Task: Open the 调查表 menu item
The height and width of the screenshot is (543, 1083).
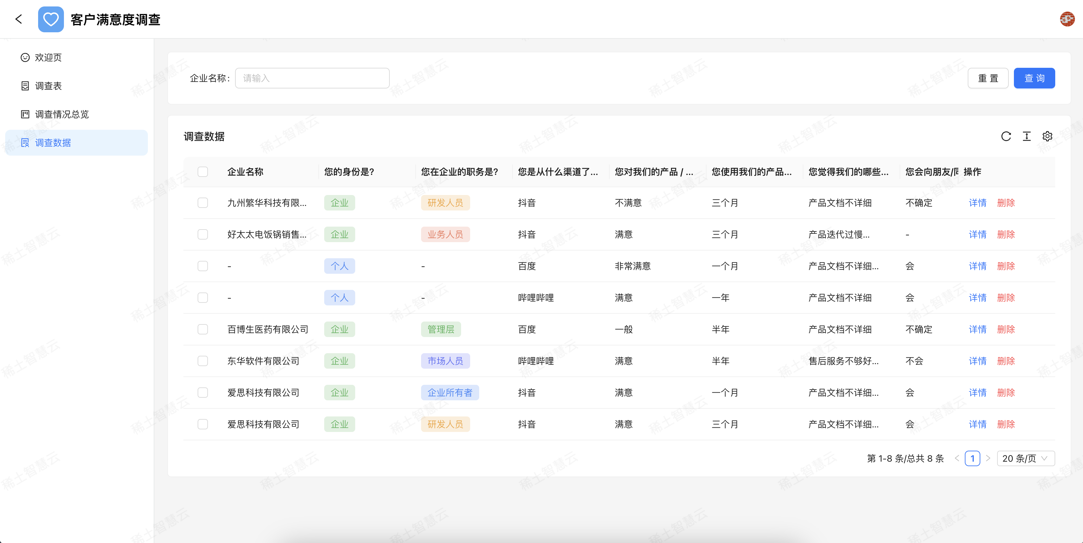Action: [48, 86]
